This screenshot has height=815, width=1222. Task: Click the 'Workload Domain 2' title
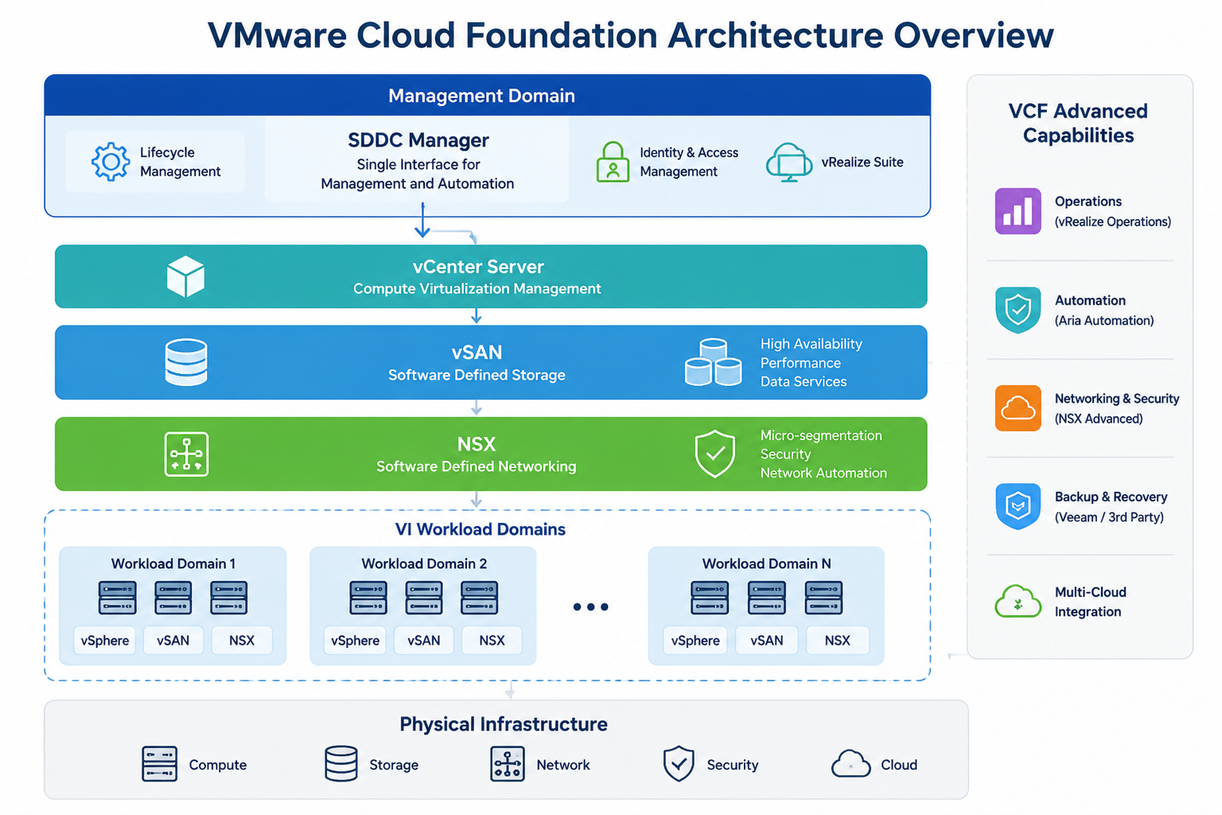coord(424,563)
